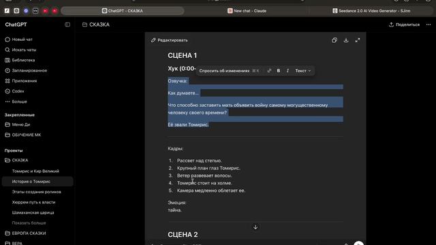The width and height of the screenshot is (436, 245).
Task: Switch to New chat - Claude tab
Action: pyautogui.click(x=247, y=11)
